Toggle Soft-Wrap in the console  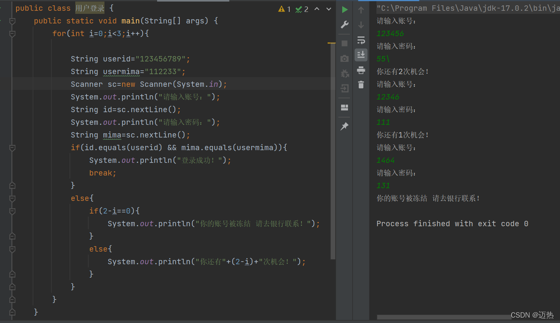click(x=361, y=40)
